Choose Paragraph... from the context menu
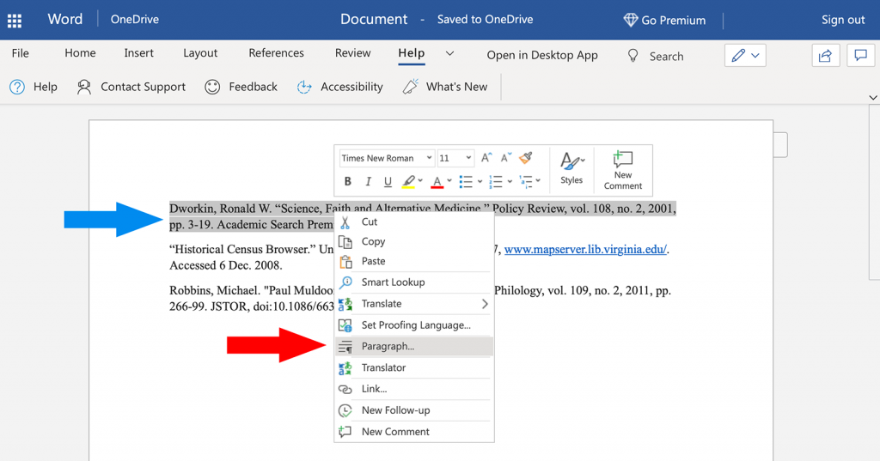The image size is (880, 461). coord(388,346)
